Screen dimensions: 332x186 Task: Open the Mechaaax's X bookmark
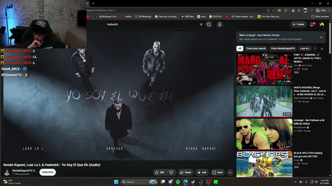pyautogui.click(x=107, y=17)
